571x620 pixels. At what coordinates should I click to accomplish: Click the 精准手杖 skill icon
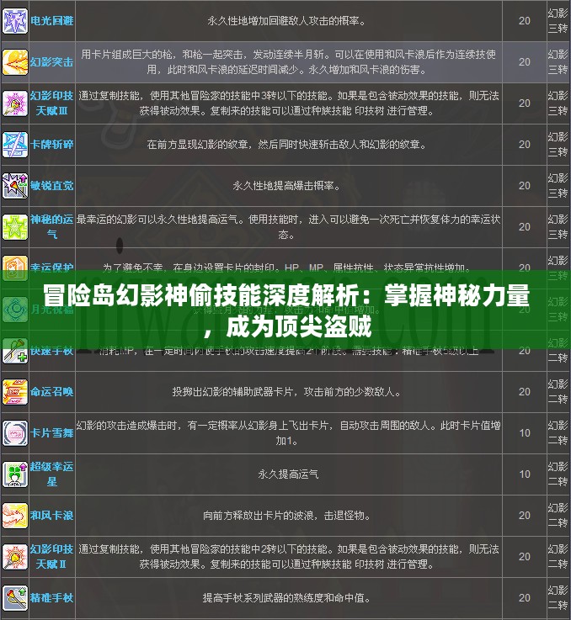point(15,598)
